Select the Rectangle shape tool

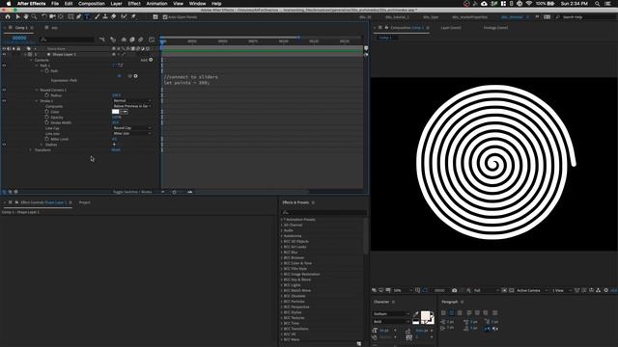pos(70,17)
